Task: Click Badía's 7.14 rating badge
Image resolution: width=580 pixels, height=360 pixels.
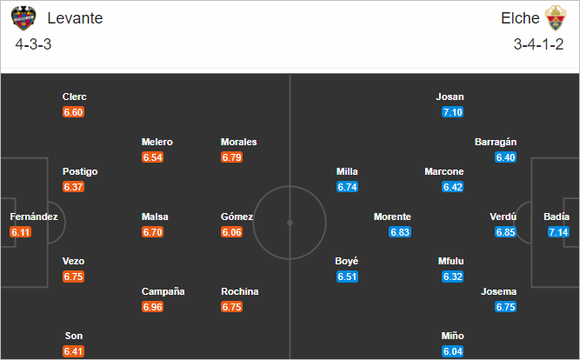Action: [558, 232]
